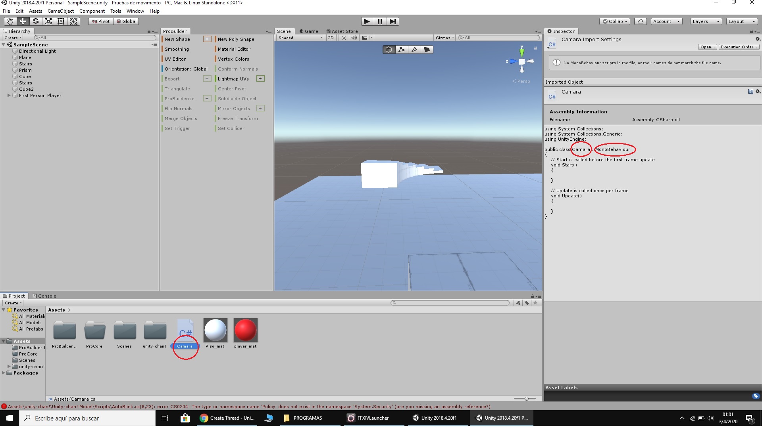The image size is (762, 428).
Task: Expand the First Person Player hierarchy item
Action: point(9,96)
